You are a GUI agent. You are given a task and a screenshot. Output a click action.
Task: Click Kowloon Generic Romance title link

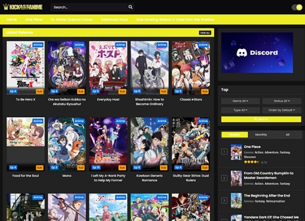[x=149, y=178]
